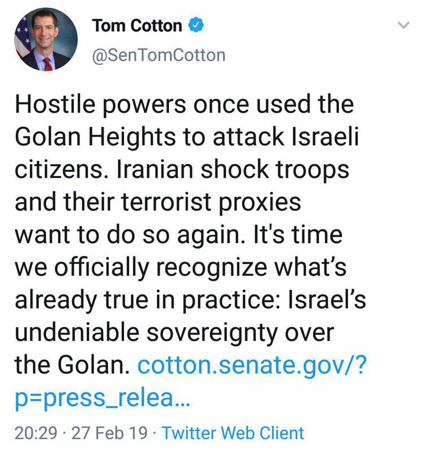The width and height of the screenshot is (422, 450).
Task: Click the 20:29 timestamp
Action: click(x=35, y=433)
